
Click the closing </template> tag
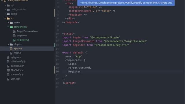click(x=71, y=22)
